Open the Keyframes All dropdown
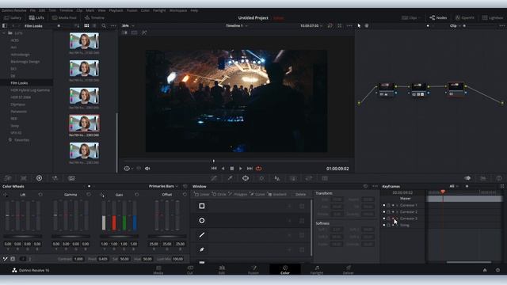Screen dimensions: 507x285 (x=454, y=186)
